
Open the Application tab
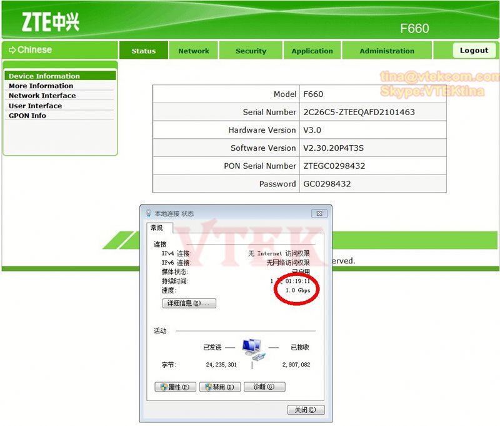pos(312,51)
